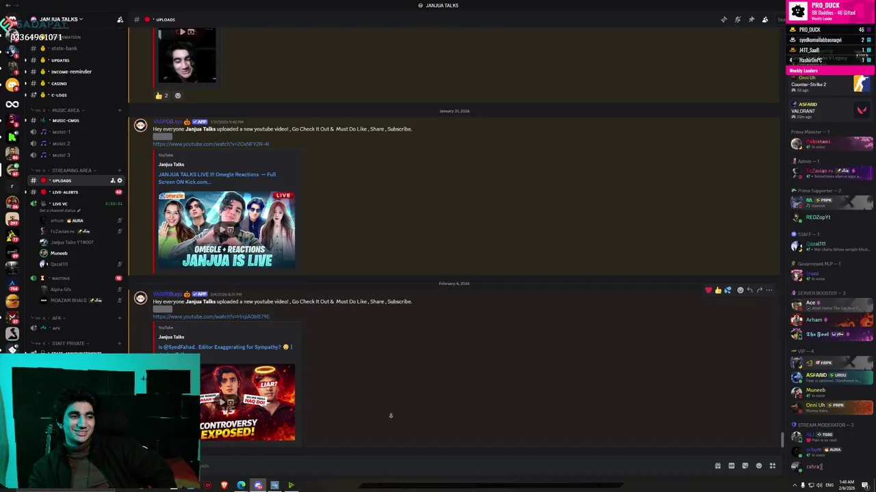Open the GIF picker in message bar

click(x=731, y=466)
